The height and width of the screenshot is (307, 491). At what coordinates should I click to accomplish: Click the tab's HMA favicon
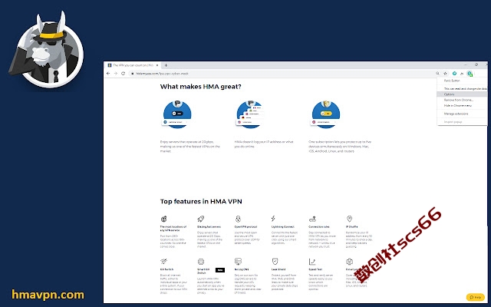(110, 65)
